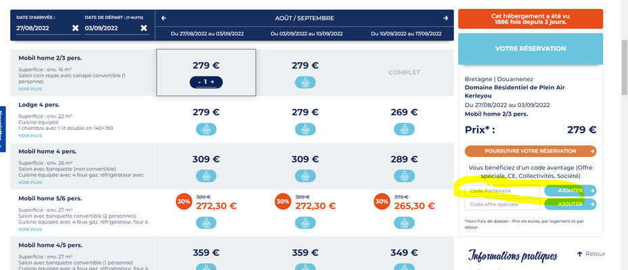Add Mobil home 4 pers. 289 € basket icon
The height and width of the screenshot is (270, 628).
coord(405,176)
